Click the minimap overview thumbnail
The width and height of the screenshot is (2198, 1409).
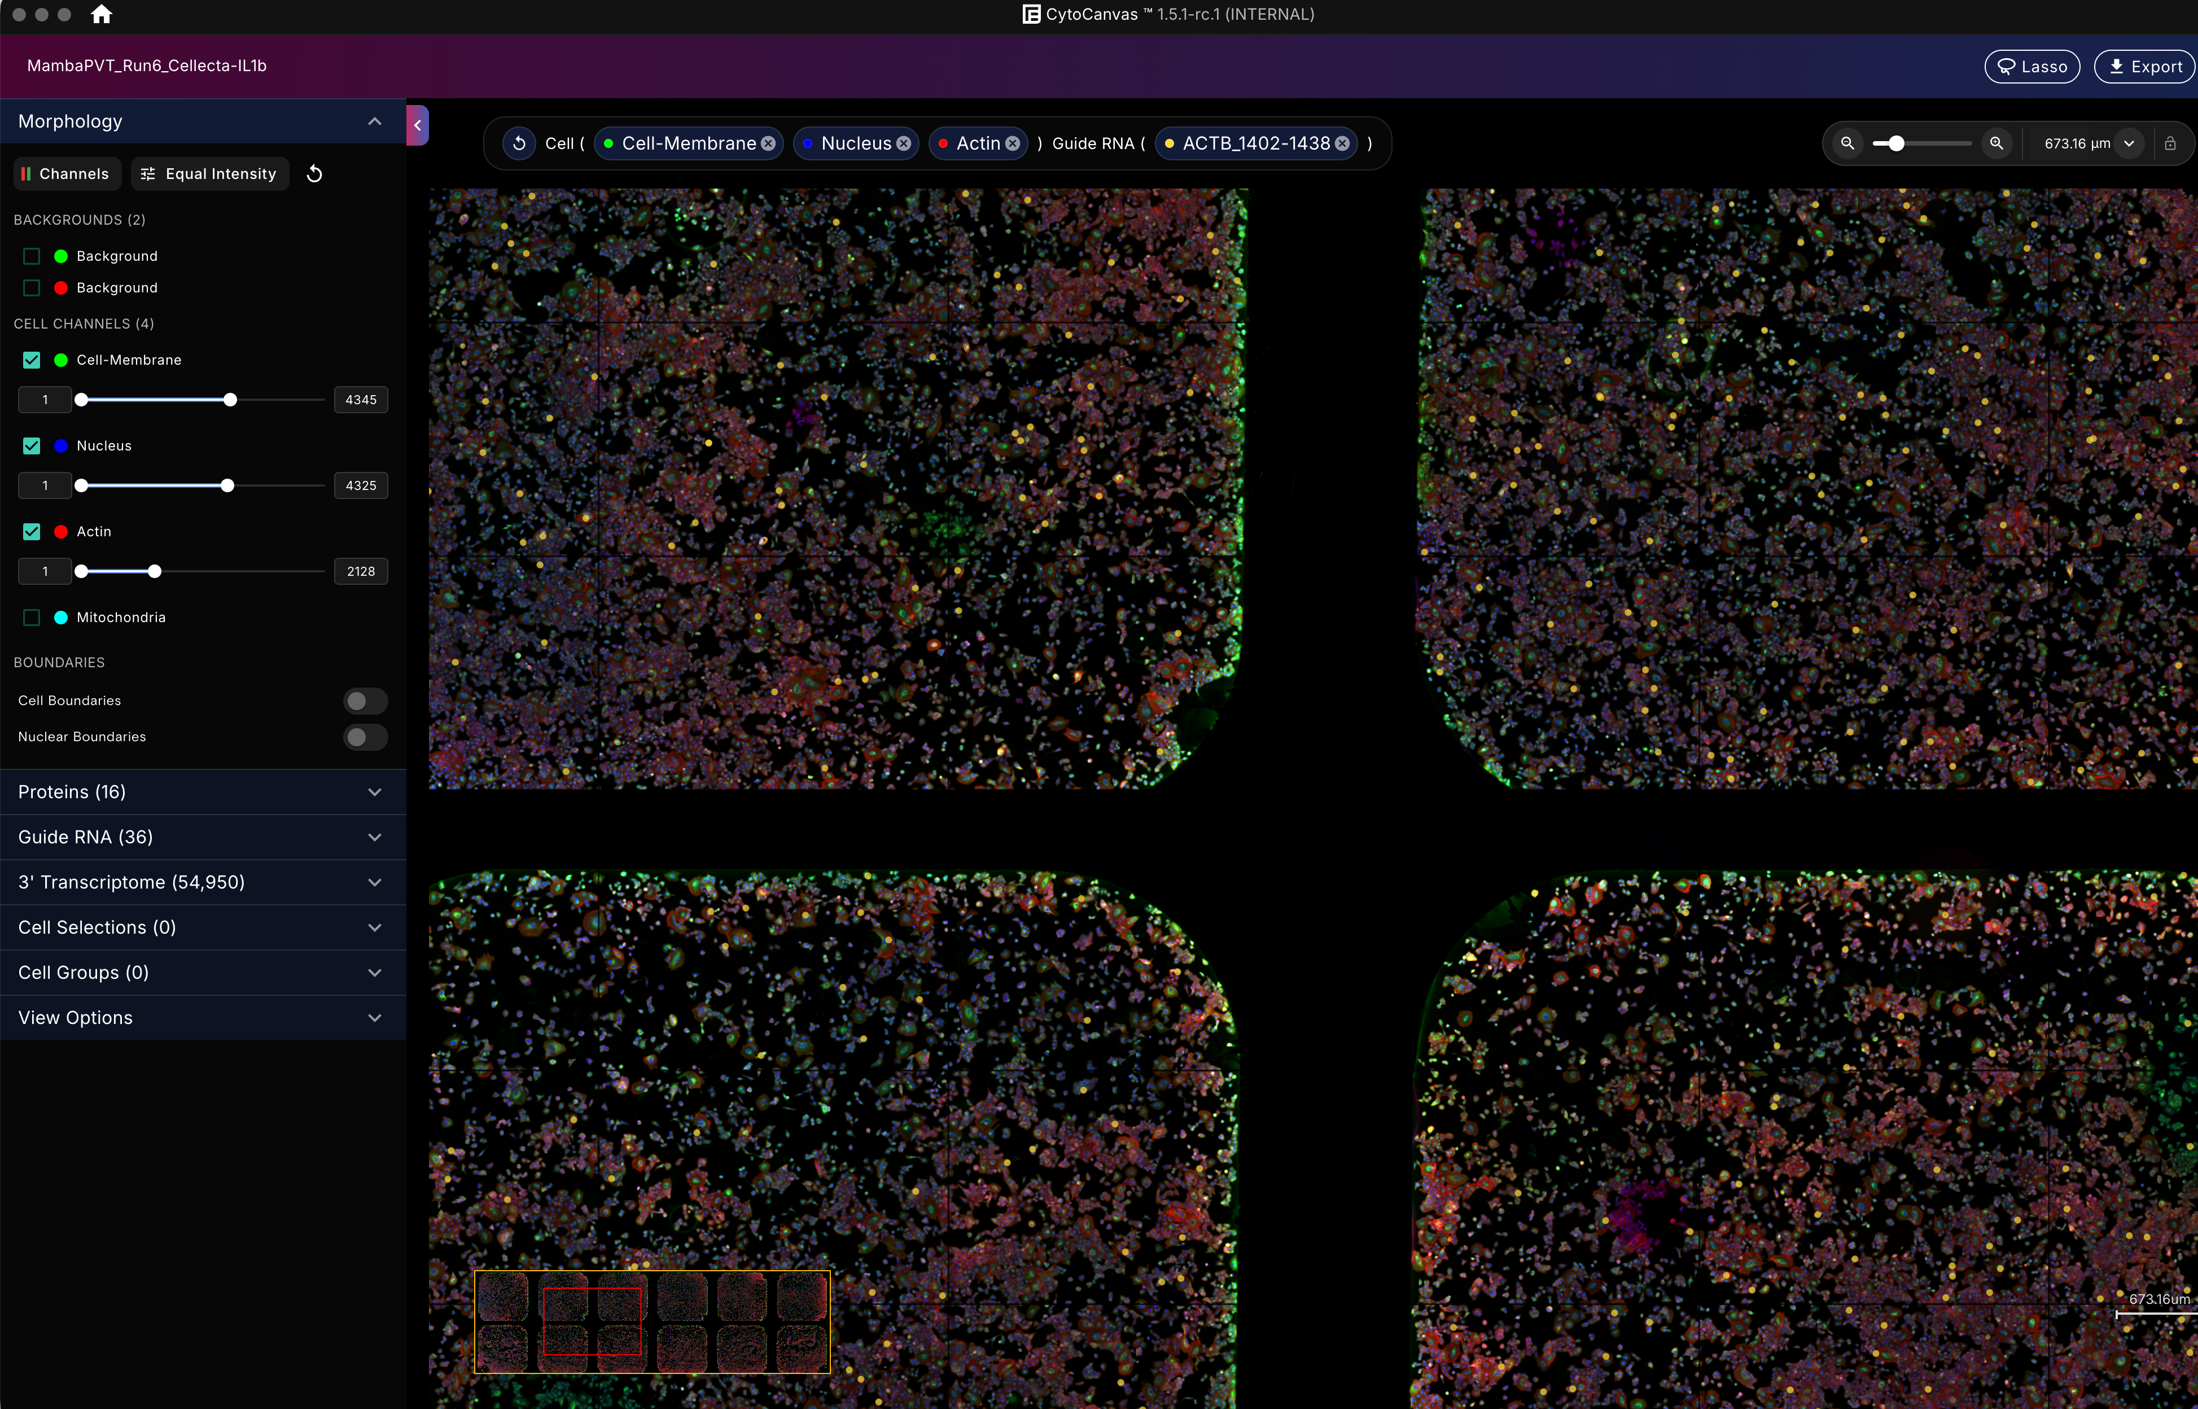(x=652, y=1322)
